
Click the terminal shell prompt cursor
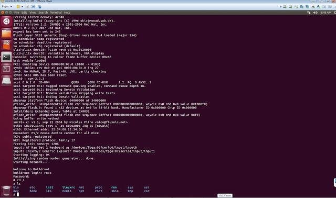coord(18,194)
